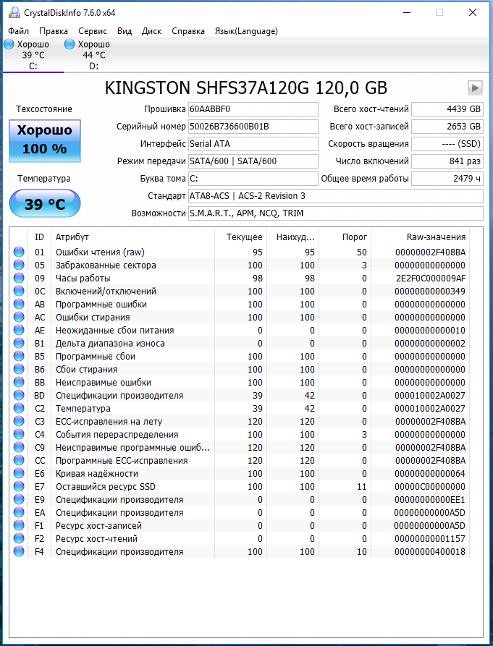493x646 pixels.
Task: Click total host reads value 4439 GB
Action: pos(447,109)
